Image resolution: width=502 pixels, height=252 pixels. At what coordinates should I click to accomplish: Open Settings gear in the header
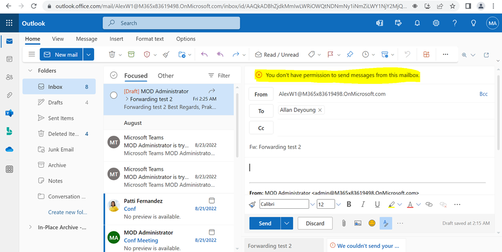436,23
